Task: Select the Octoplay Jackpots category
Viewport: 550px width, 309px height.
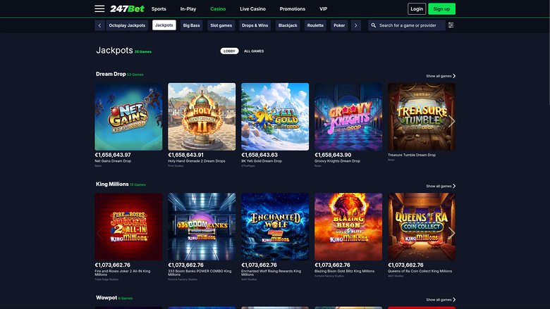Action: coord(127,25)
